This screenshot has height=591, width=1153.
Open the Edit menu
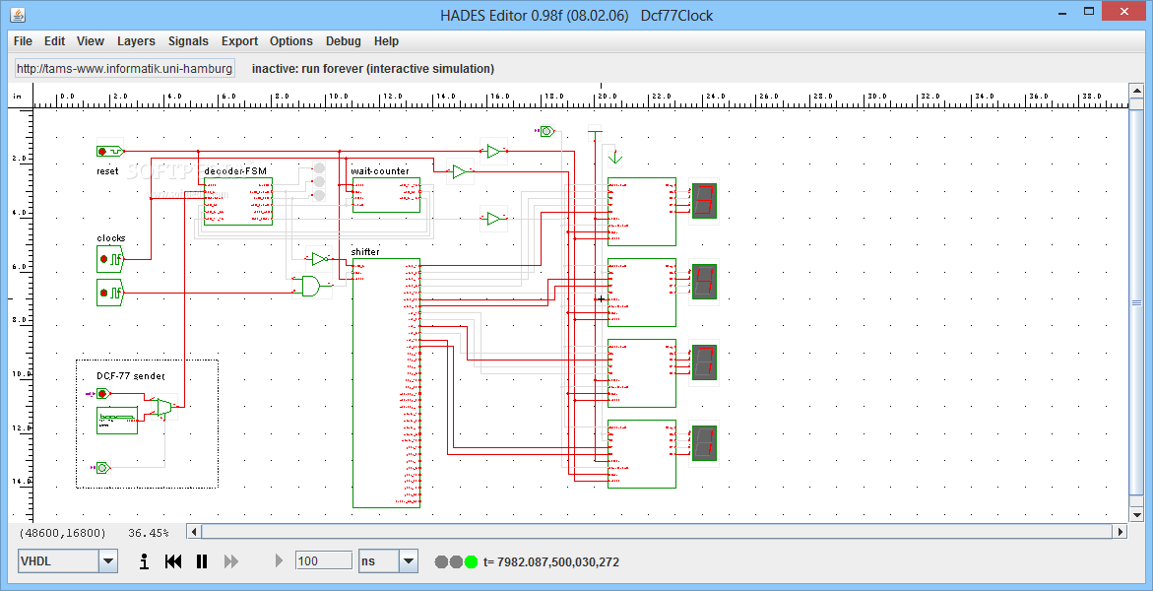click(x=54, y=41)
